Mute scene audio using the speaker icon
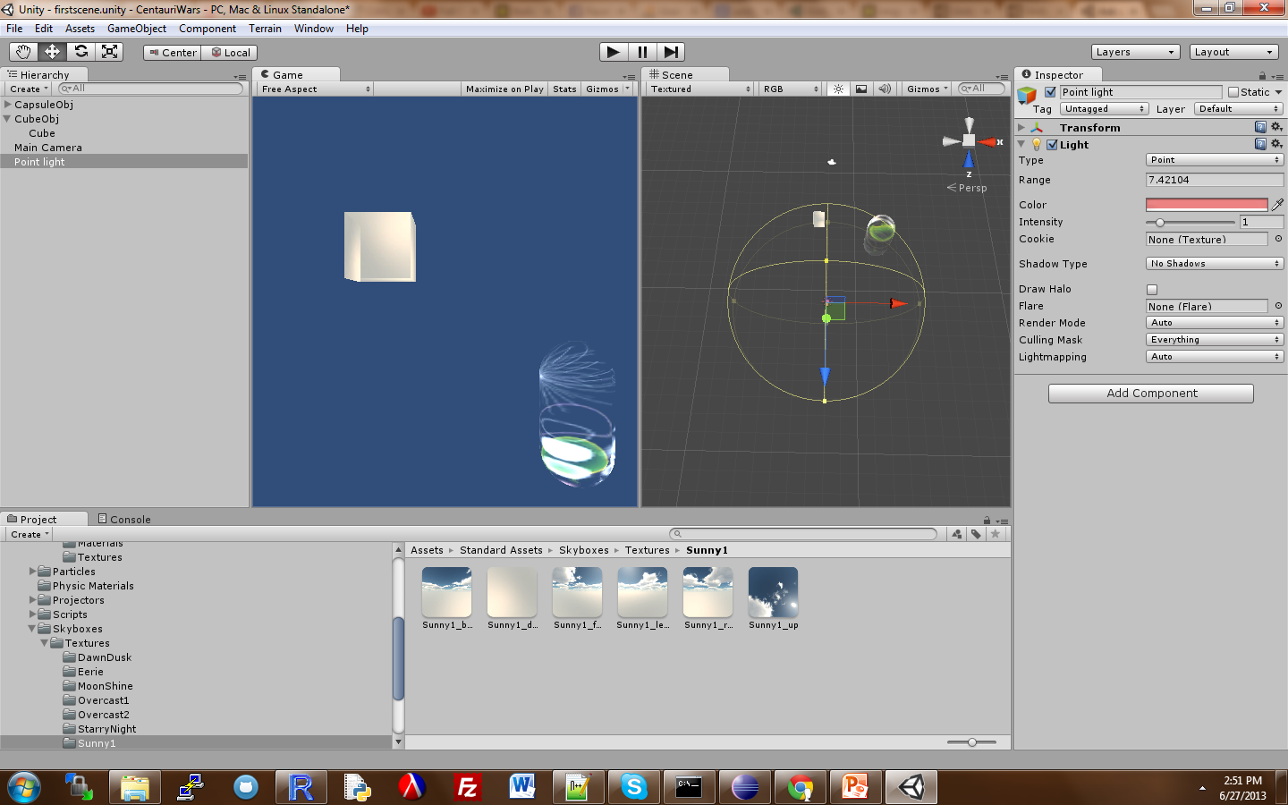 pyautogui.click(x=884, y=89)
